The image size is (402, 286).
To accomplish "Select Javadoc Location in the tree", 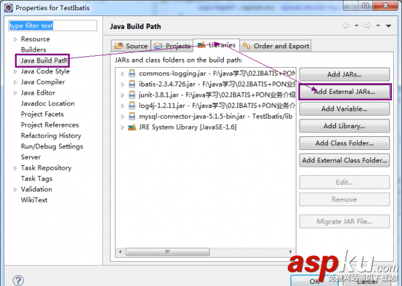I will tap(48, 103).
